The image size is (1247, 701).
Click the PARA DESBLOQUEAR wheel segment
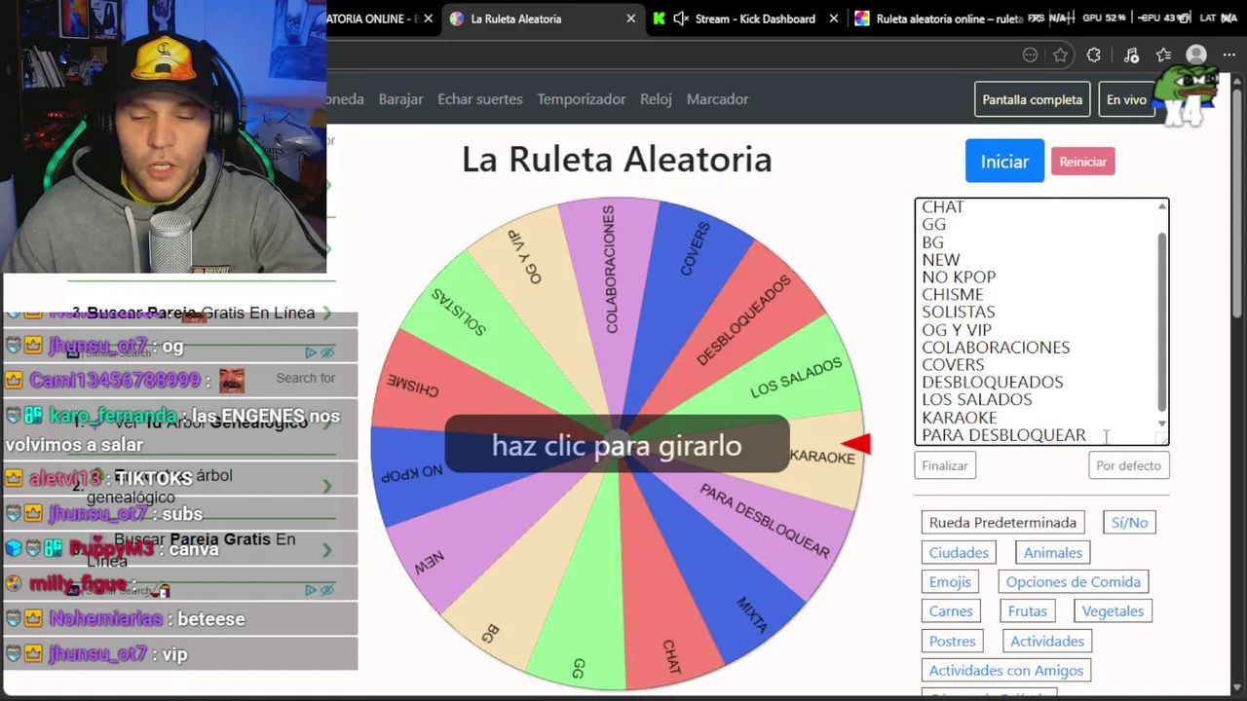765,521
